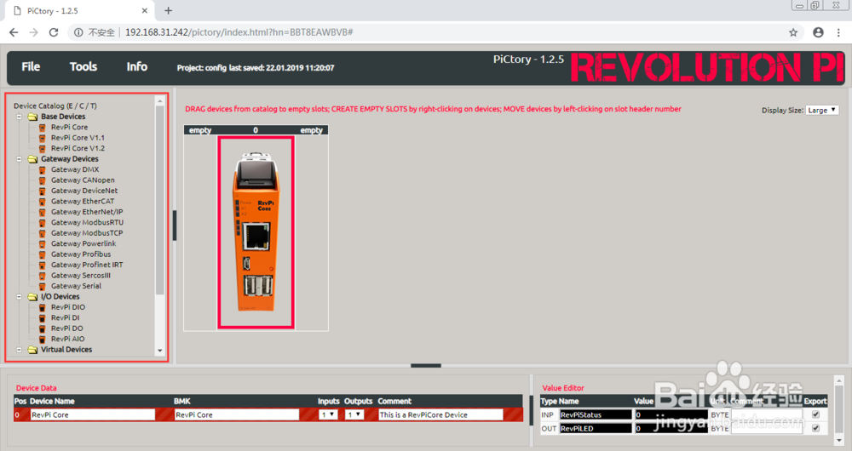852x451 pixels.
Task: Reload the PiCtory page
Action: pyautogui.click(x=53, y=32)
